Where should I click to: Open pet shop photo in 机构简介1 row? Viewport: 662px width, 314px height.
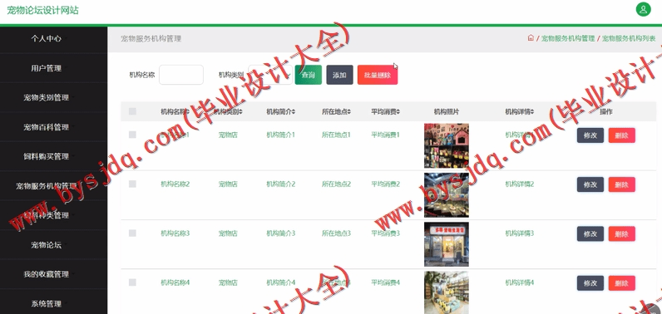coord(447,146)
